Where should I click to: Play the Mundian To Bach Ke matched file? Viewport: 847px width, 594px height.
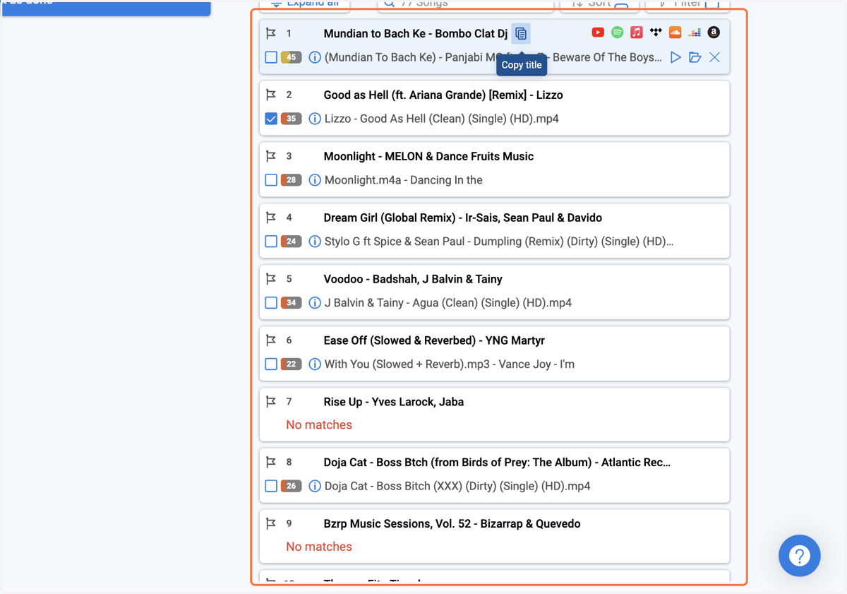point(675,57)
